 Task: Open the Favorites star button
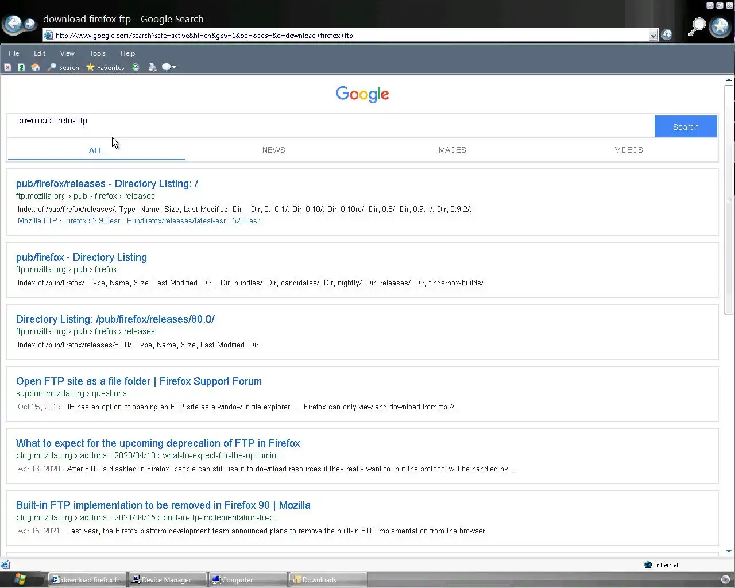[x=105, y=67]
